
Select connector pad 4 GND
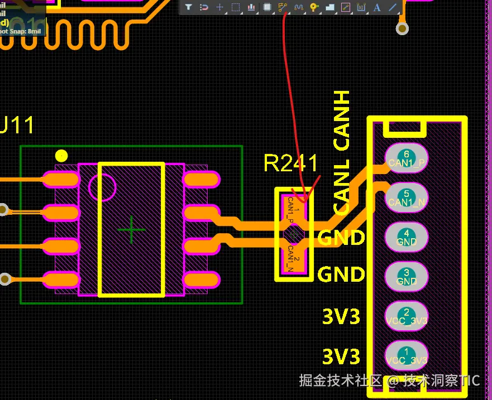pos(407,237)
